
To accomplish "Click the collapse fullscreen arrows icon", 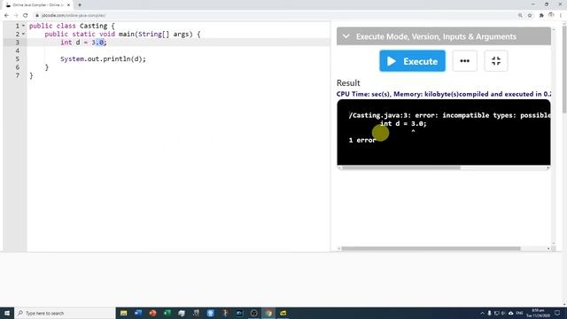I will (x=496, y=61).
